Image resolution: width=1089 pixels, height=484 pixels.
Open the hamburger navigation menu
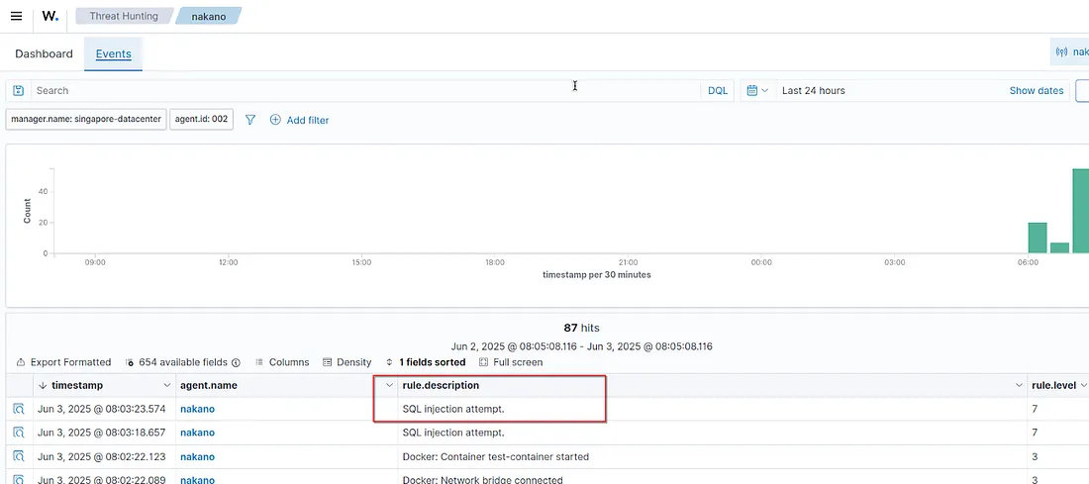(16, 16)
